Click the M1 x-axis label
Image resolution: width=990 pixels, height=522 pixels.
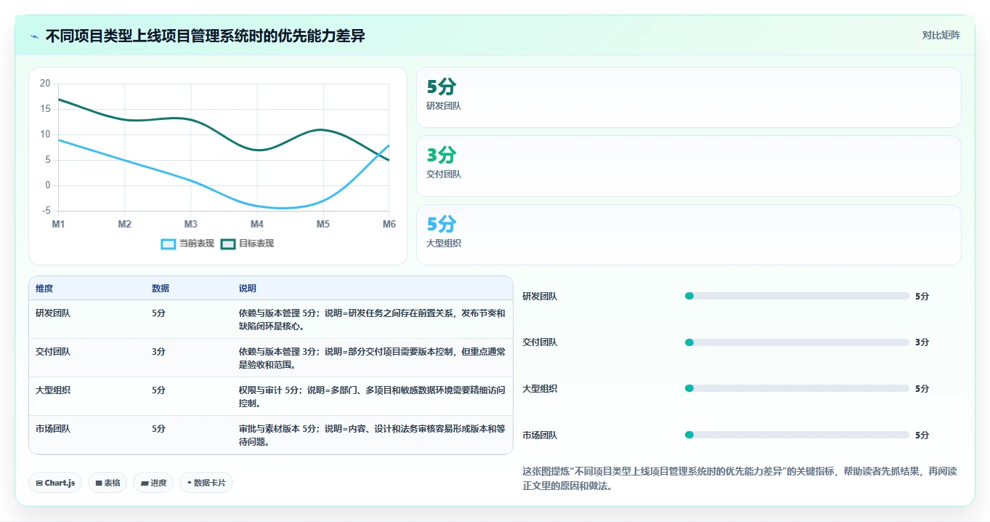click(x=58, y=224)
